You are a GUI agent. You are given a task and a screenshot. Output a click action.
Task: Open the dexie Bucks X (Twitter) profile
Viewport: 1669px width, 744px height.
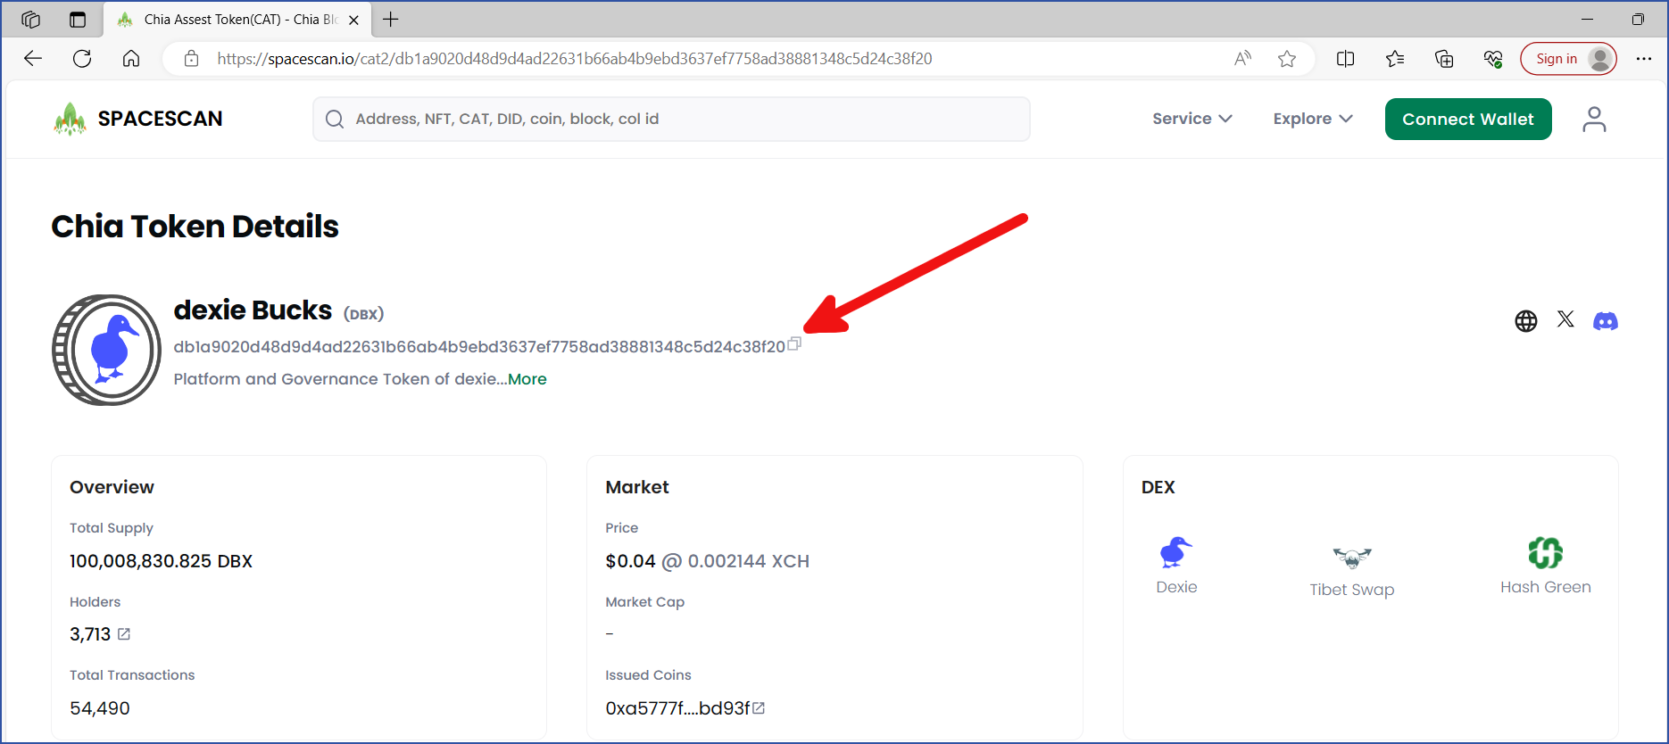(x=1565, y=319)
